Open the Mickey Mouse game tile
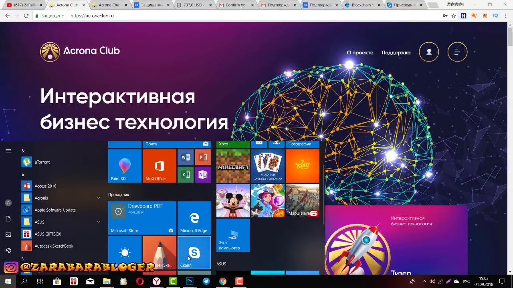Screen dimensions: 513x288 point(233,201)
